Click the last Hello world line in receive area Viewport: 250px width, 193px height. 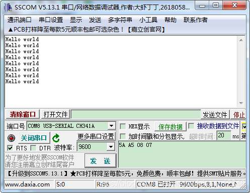pyautogui.click(x=22, y=81)
